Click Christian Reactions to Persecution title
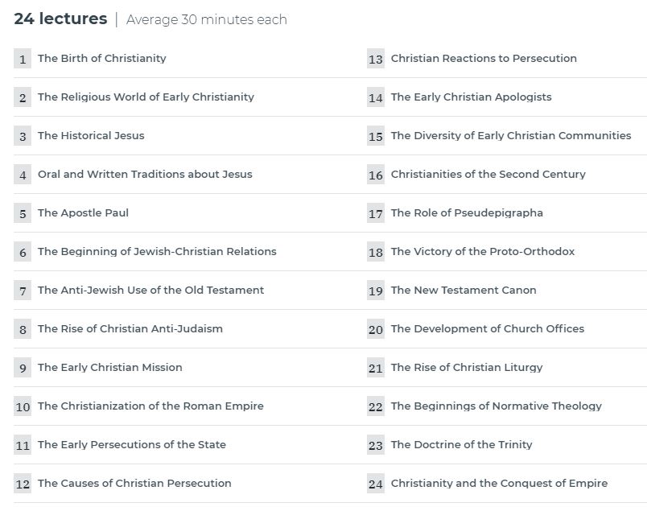The width and height of the screenshot is (647, 507). pos(484,58)
